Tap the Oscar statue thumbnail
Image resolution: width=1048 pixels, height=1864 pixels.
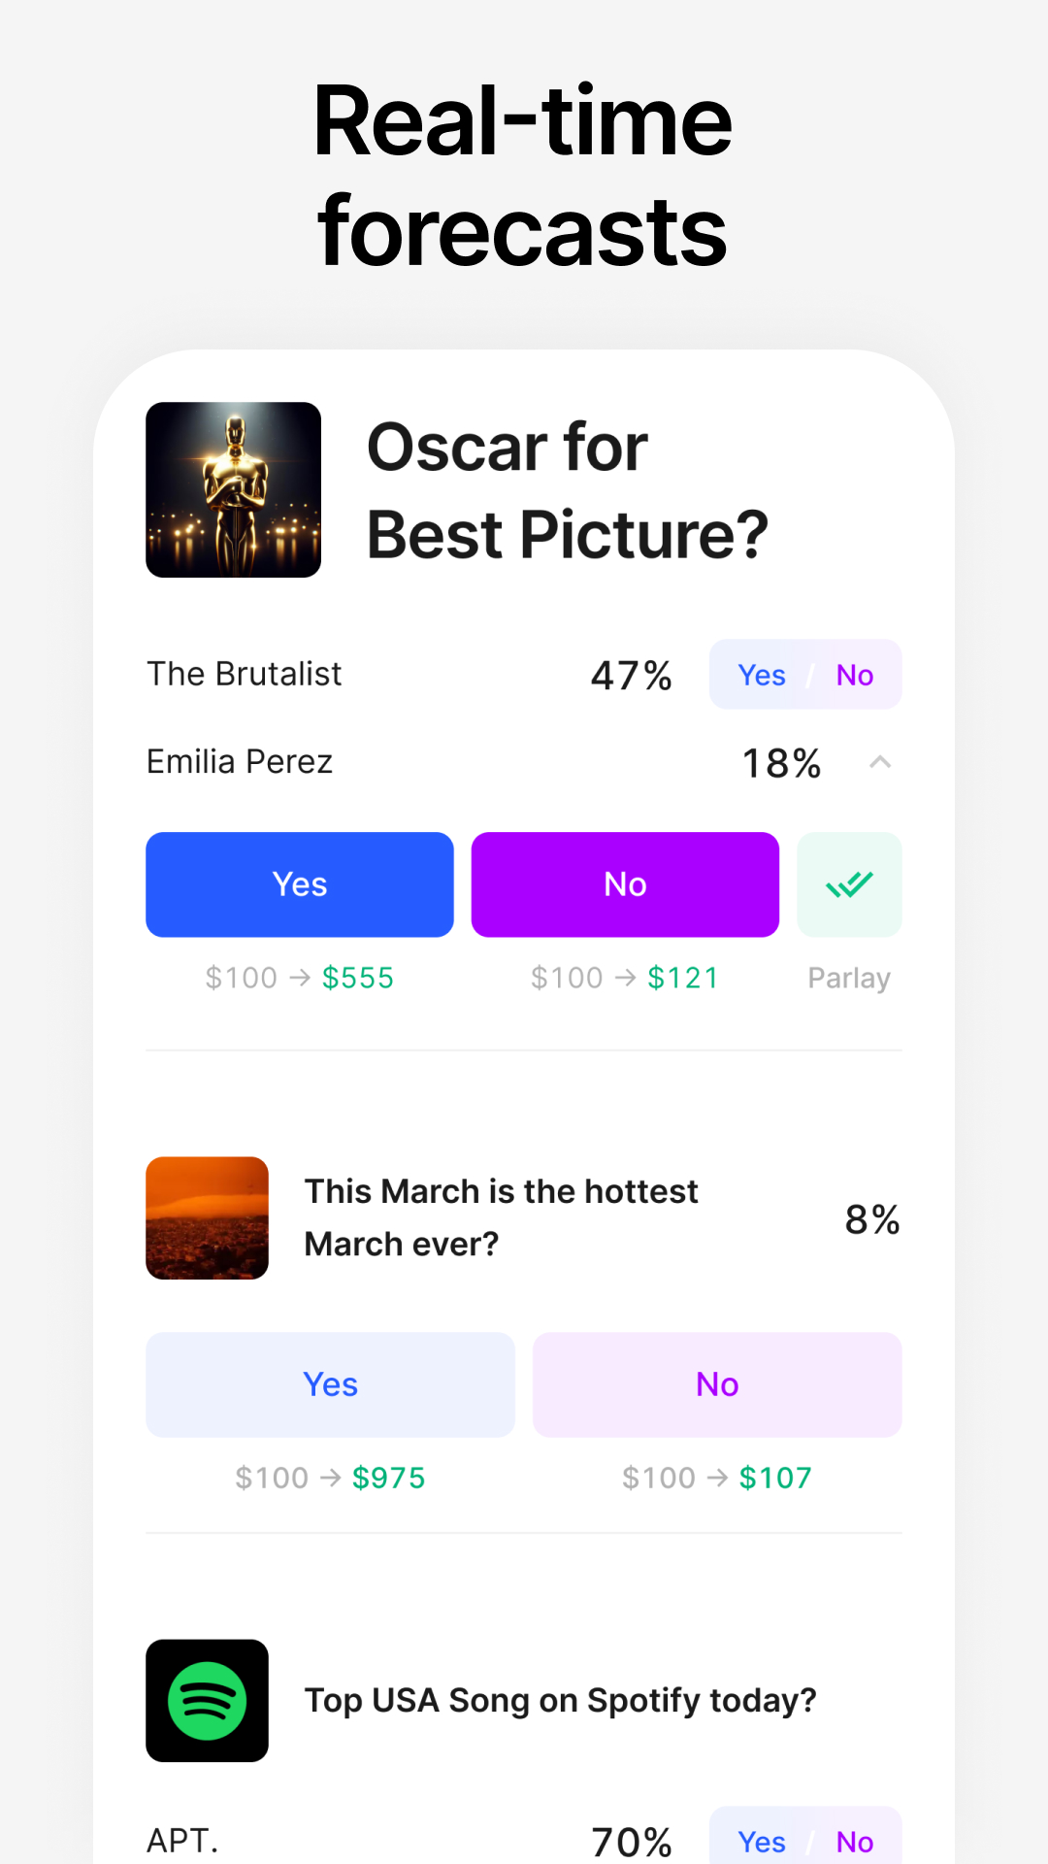(233, 489)
